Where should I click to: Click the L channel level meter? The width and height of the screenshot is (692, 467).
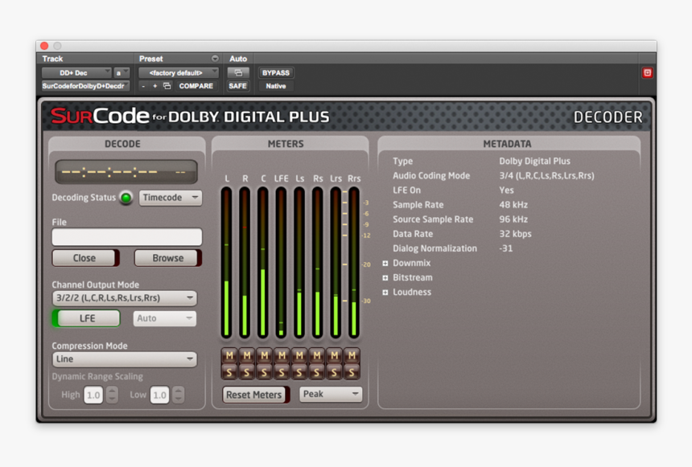tap(226, 262)
